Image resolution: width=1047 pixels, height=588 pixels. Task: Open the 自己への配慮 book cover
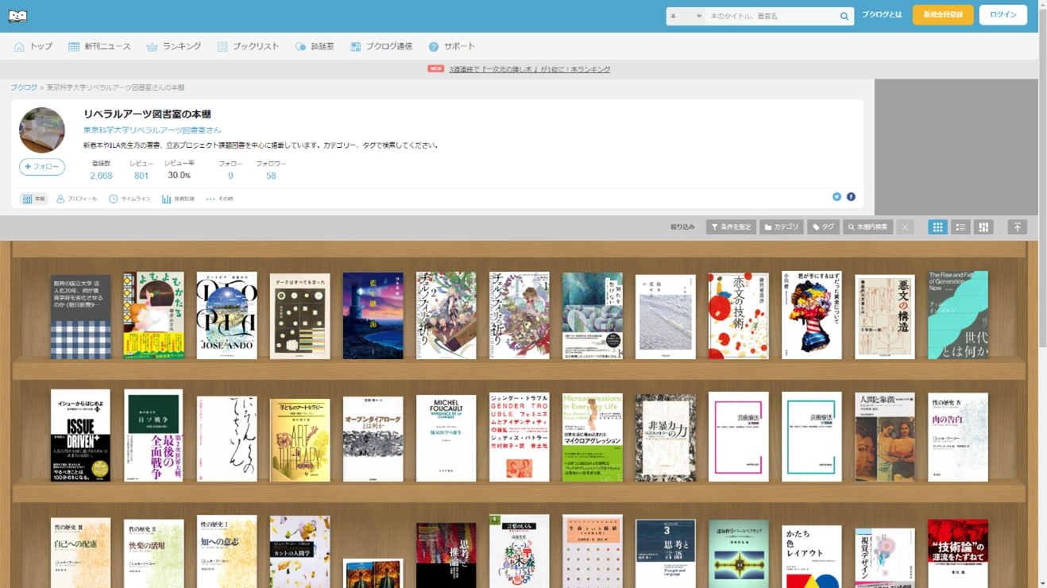pyautogui.click(x=80, y=553)
